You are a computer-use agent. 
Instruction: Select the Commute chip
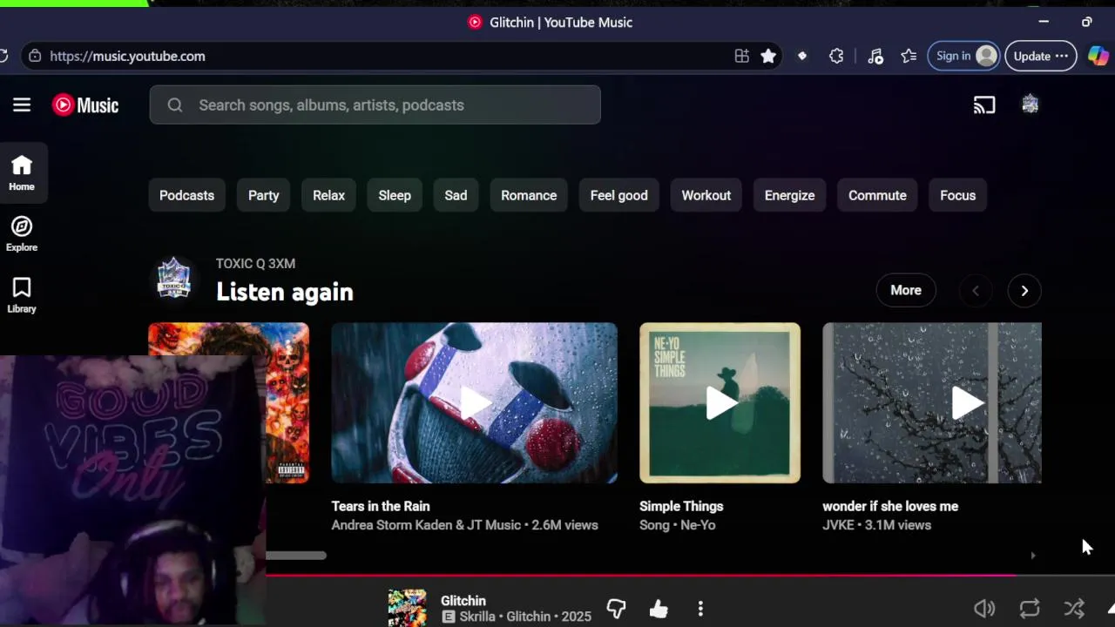click(877, 195)
